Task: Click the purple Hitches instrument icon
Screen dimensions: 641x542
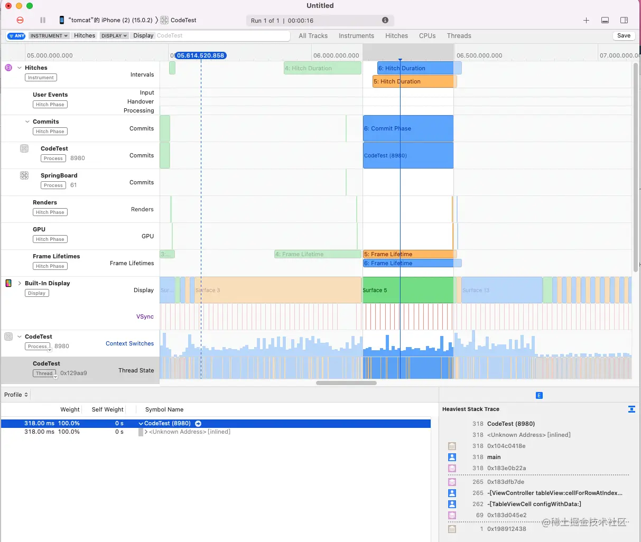Action: [x=8, y=68]
